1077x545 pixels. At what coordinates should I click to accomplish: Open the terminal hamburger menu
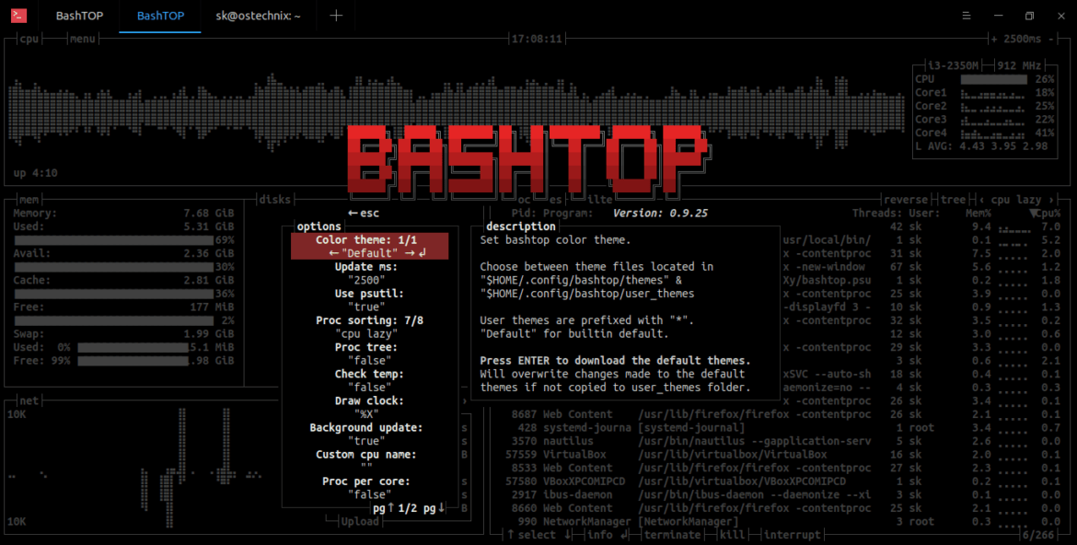(965, 16)
